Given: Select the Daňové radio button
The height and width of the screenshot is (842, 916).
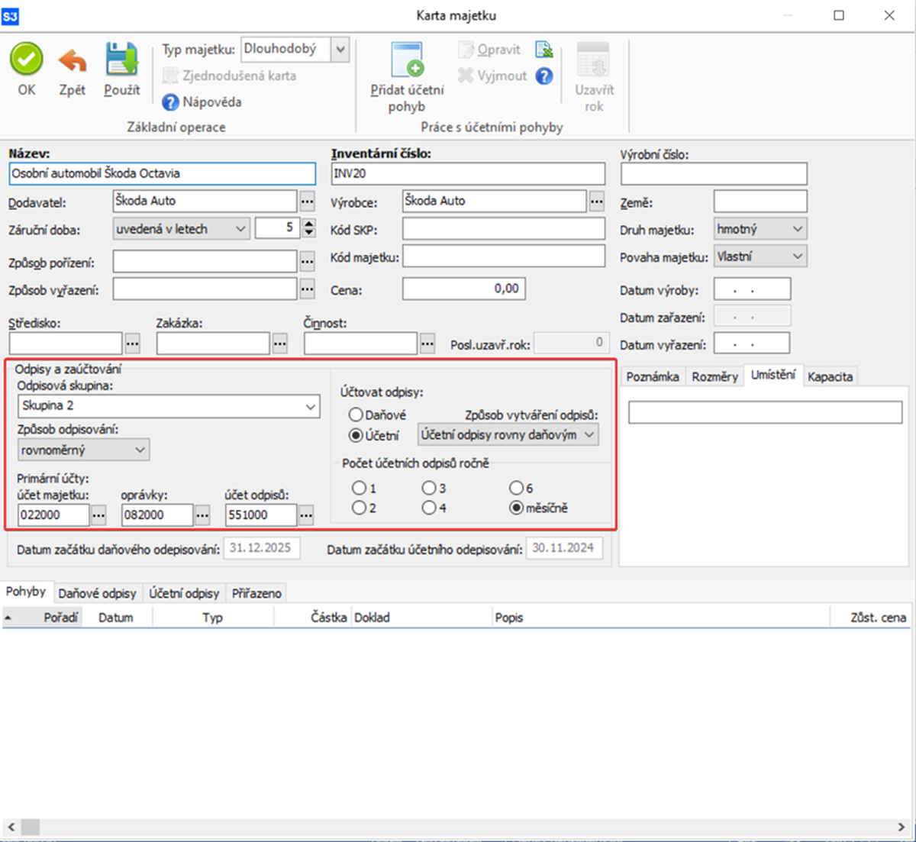Looking at the screenshot, I should click(356, 415).
